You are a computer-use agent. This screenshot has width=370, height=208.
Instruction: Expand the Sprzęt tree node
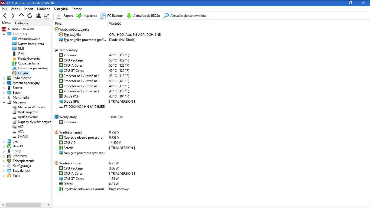(x=4, y=151)
